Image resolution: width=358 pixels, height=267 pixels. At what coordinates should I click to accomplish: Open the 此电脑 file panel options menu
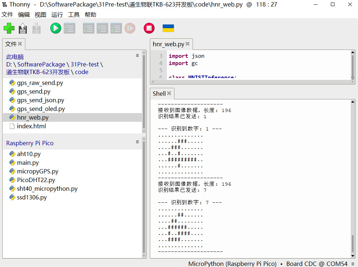click(137, 56)
